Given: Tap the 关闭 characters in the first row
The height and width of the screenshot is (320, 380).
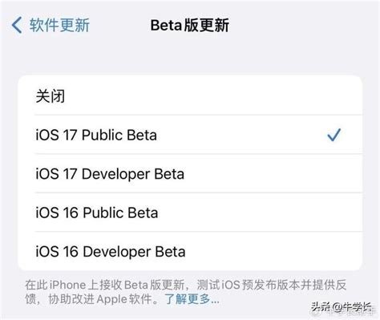Looking at the screenshot, I should click(51, 96).
